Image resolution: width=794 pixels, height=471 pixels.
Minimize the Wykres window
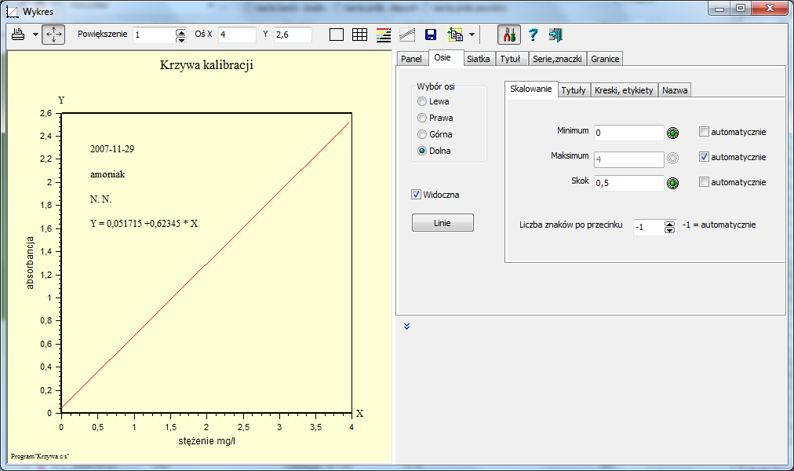tap(719, 8)
